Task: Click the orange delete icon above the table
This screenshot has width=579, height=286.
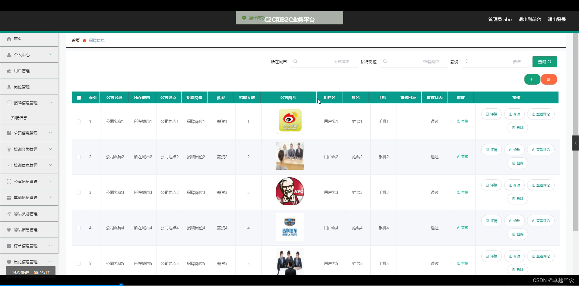Action: (x=549, y=79)
